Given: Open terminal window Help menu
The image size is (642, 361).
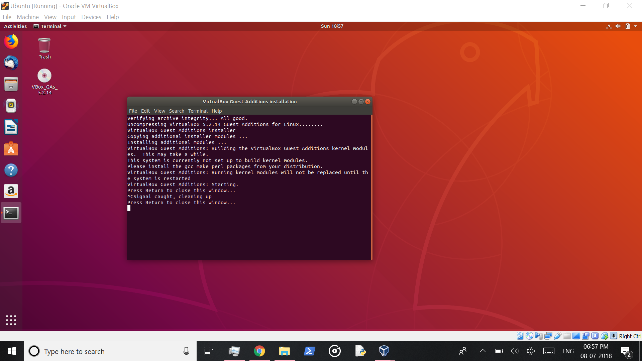Looking at the screenshot, I should click(217, 111).
